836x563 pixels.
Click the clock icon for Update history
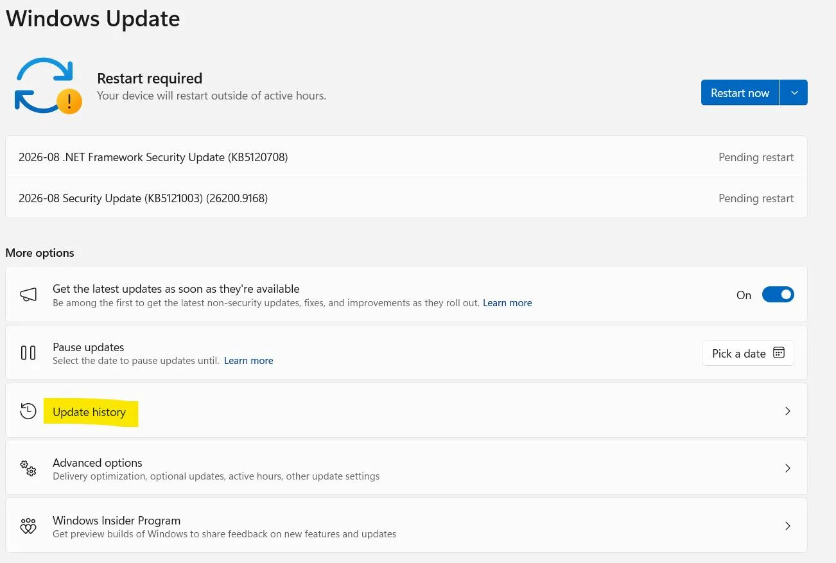point(28,411)
